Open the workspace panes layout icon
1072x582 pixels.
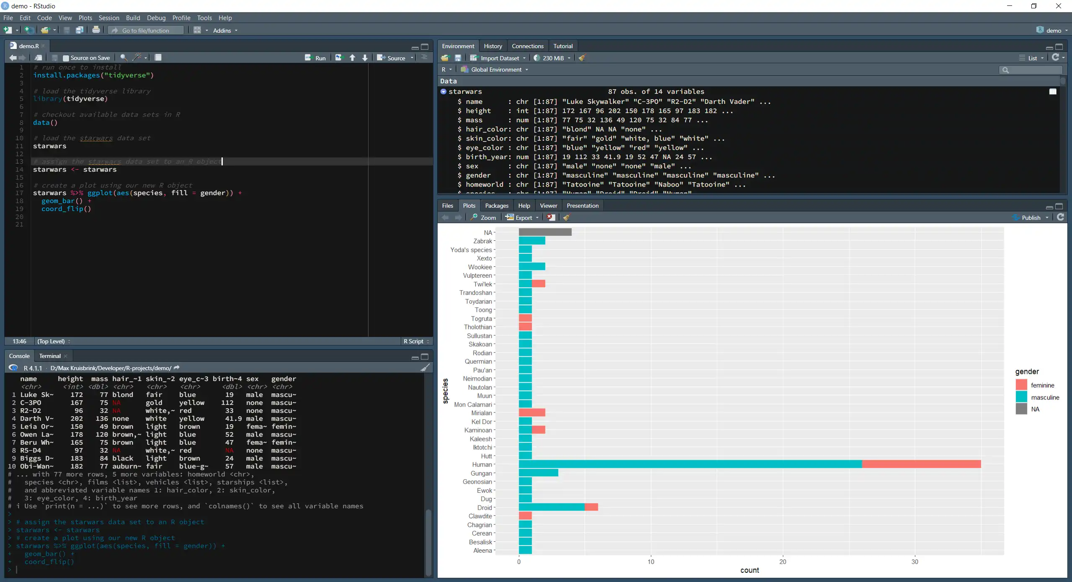click(197, 30)
